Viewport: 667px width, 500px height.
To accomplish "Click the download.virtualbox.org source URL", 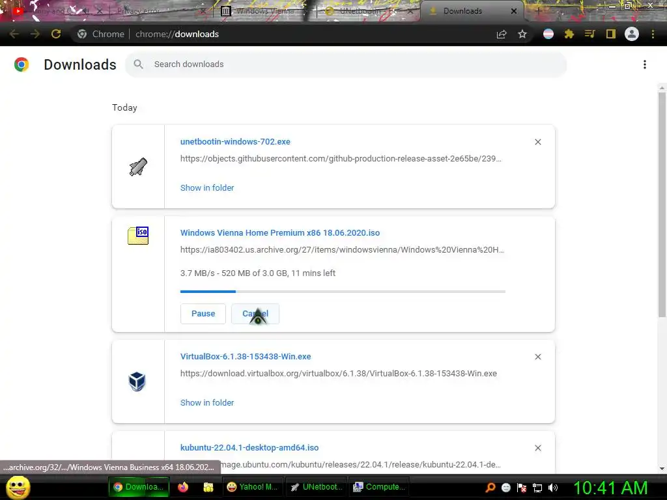I will click(339, 374).
